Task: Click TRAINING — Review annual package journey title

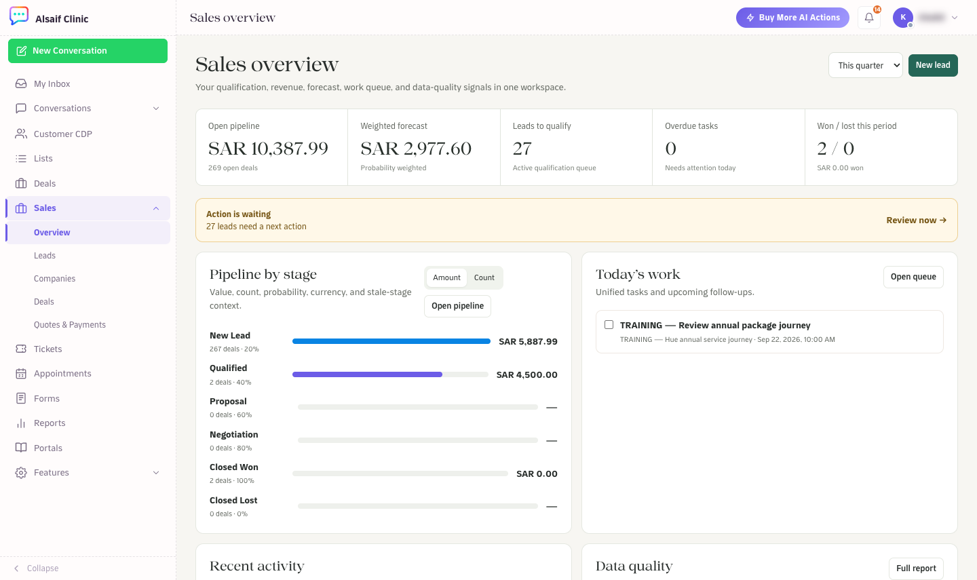Action: 715,326
